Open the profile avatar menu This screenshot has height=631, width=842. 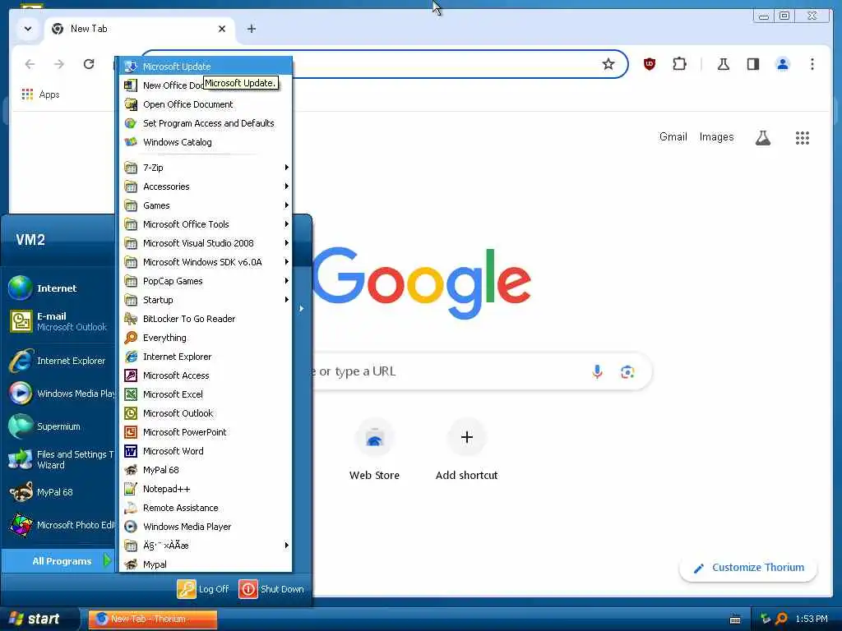click(x=783, y=64)
